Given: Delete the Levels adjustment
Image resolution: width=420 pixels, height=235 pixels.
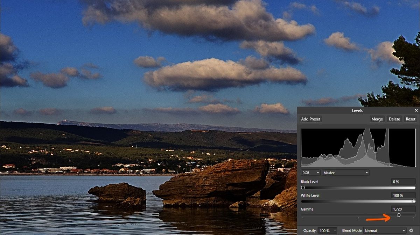Looking at the screenshot, I should pos(394,119).
